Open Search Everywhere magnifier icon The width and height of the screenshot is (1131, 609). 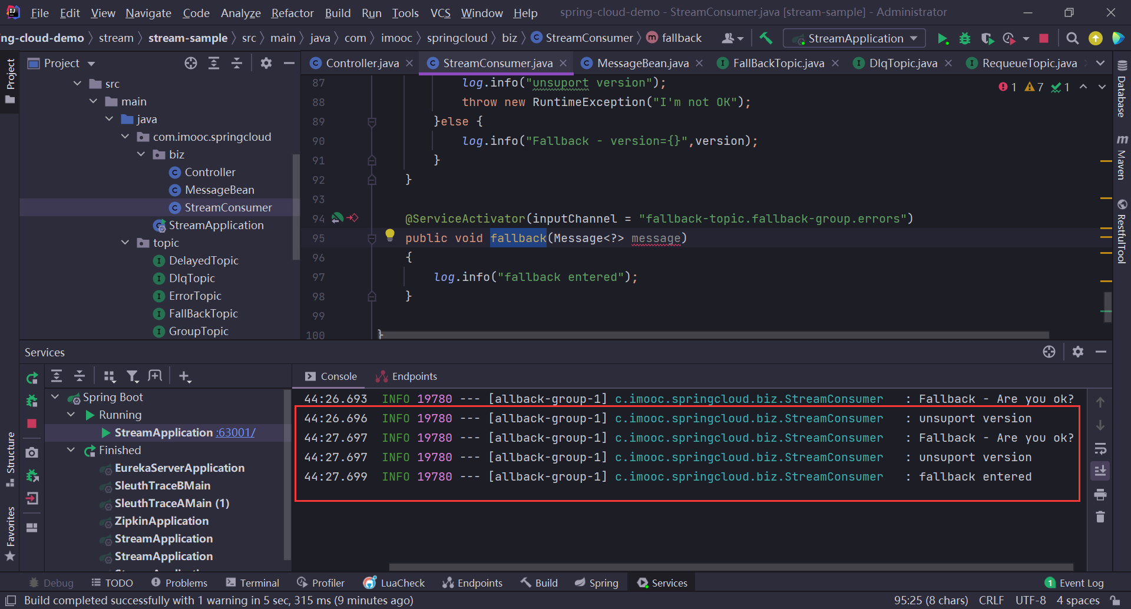[1073, 38]
